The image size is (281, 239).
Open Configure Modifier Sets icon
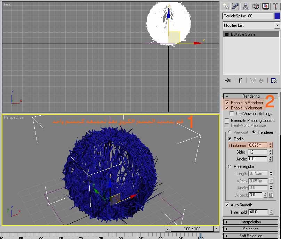point(274,81)
